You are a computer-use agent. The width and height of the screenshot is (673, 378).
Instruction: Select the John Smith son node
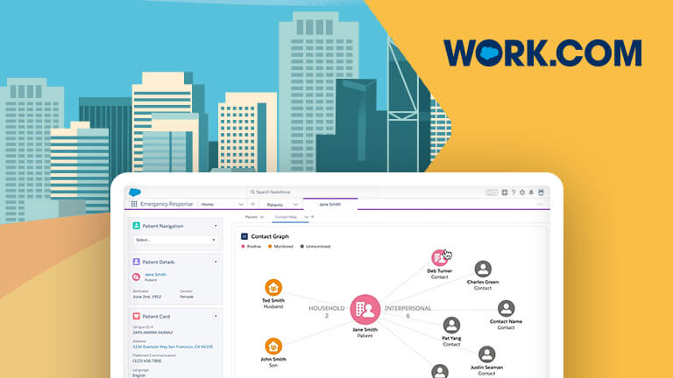click(x=273, y=346)
